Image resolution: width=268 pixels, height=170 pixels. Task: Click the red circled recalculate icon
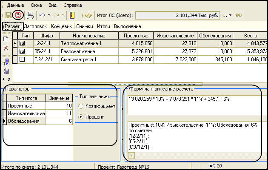coord(17,15)
